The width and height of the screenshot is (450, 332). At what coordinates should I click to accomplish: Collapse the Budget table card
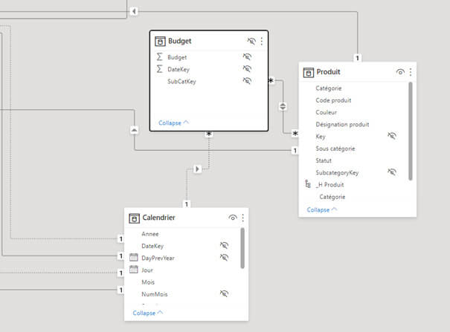173,123
